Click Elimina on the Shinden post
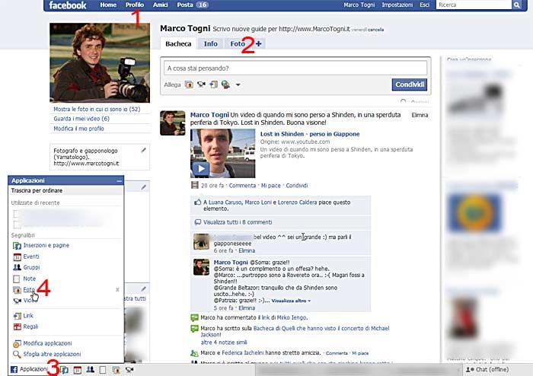Screen dimensions: 533x376 click(420, 115)
